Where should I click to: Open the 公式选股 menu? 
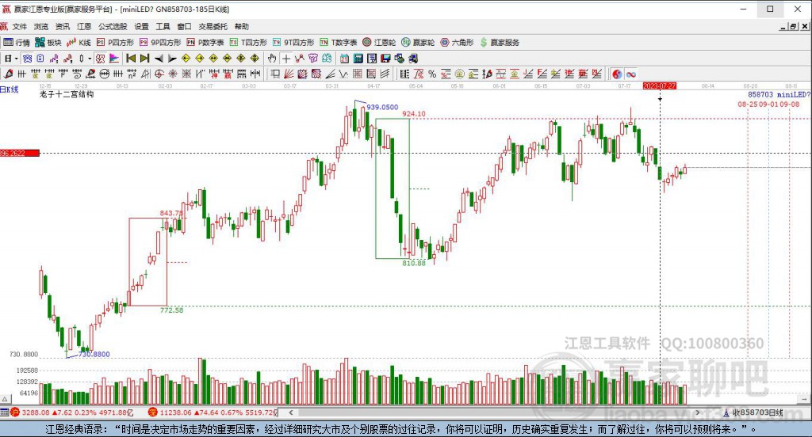(112, 26)
